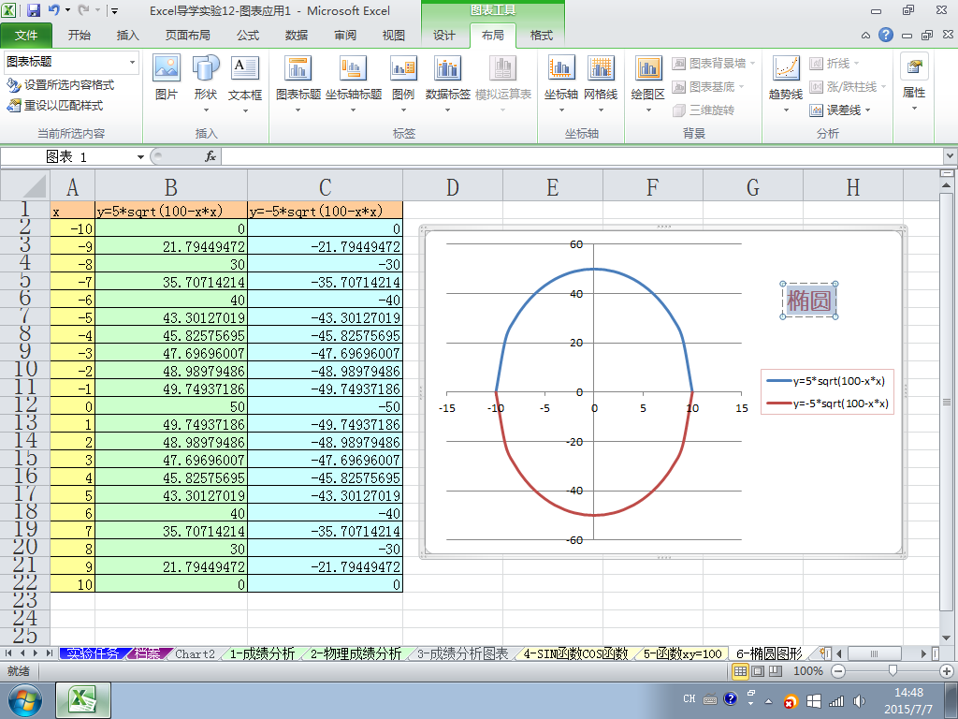Expand the 图表标题 chart element dropdown

point(132,62)
